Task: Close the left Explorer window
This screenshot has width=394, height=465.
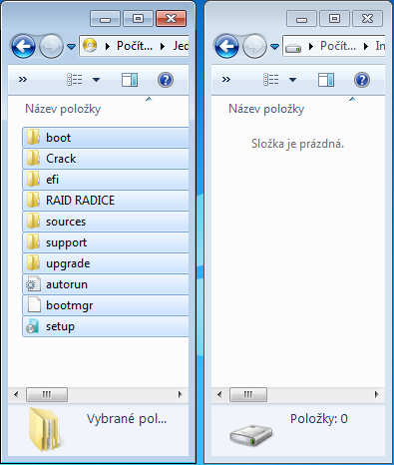Action: coord(171,19)
